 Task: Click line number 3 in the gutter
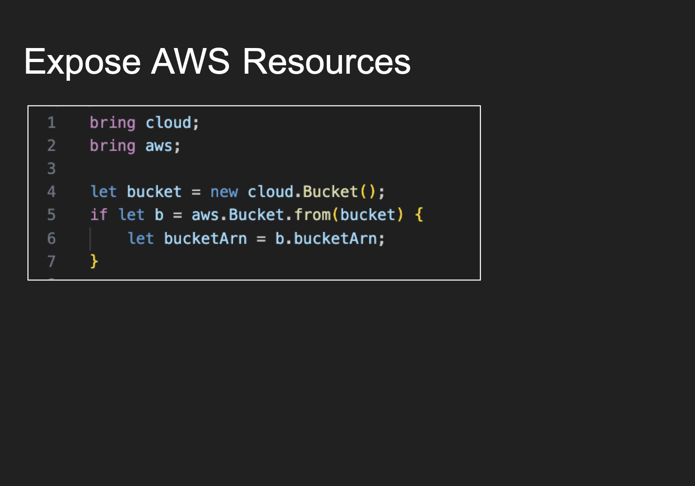(51, 168)
